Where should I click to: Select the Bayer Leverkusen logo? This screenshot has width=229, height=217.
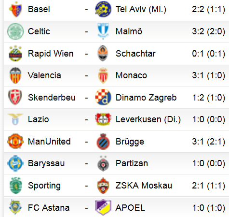click(103, 119)
